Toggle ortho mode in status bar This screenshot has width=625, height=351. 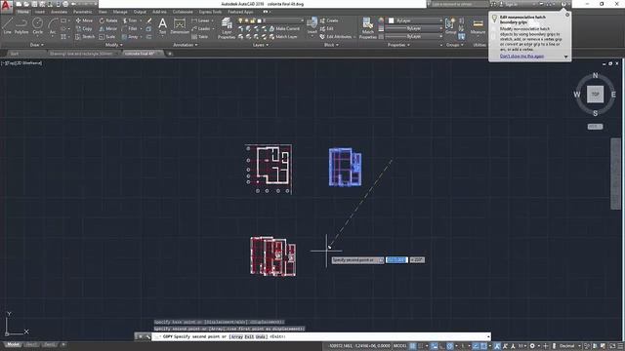click(442, 346)
